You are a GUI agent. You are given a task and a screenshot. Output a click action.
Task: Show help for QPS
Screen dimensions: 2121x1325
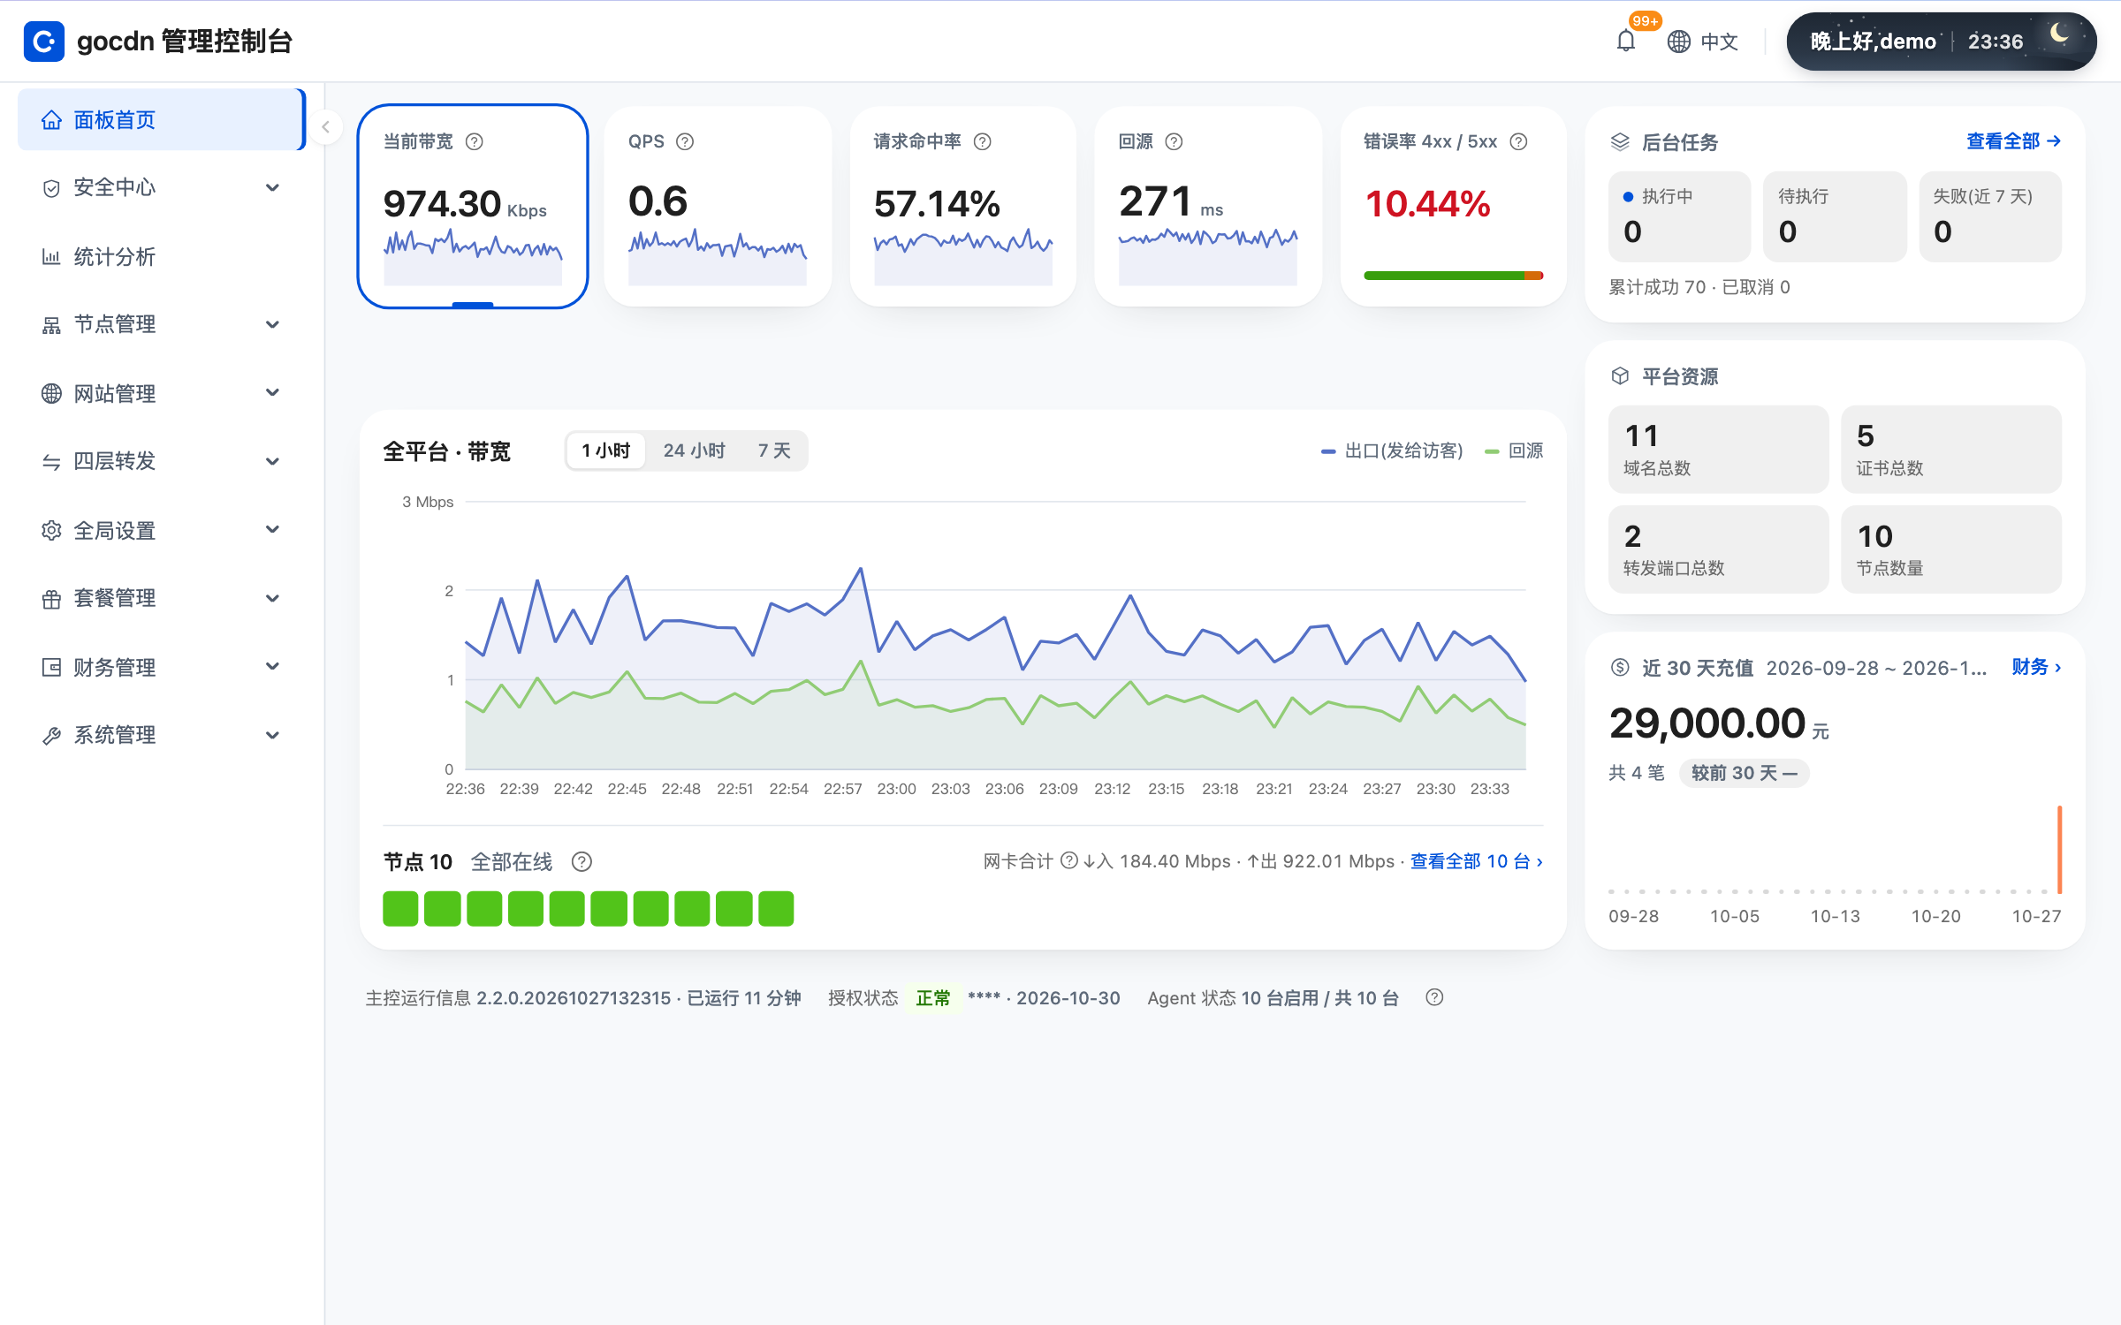(685, 141)
